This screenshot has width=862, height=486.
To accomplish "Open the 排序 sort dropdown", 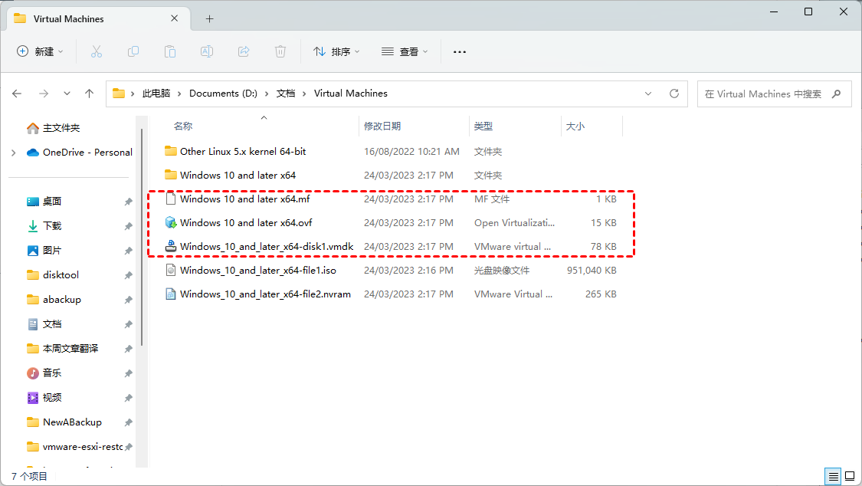I will point(336,51).
